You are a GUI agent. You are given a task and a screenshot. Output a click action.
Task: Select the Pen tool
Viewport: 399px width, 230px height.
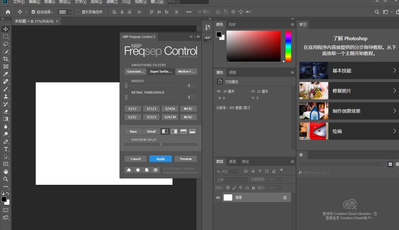[6, 142]
